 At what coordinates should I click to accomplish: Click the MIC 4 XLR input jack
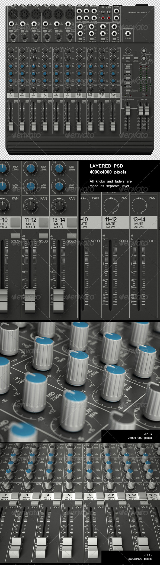coord(47,13)
